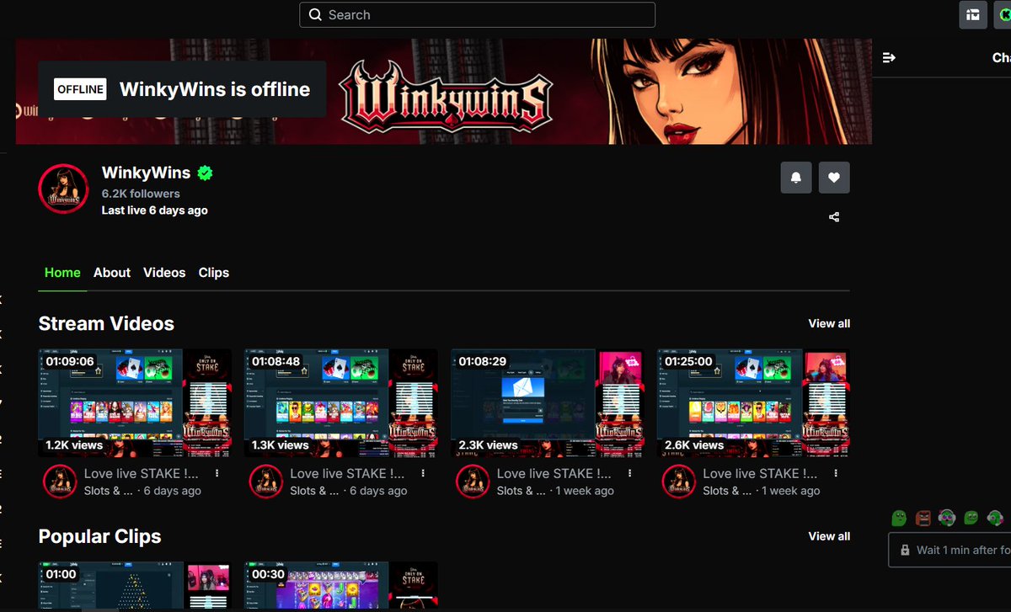Pick the angry red face emote
The image size is (1011, 612).
[923, 518]
